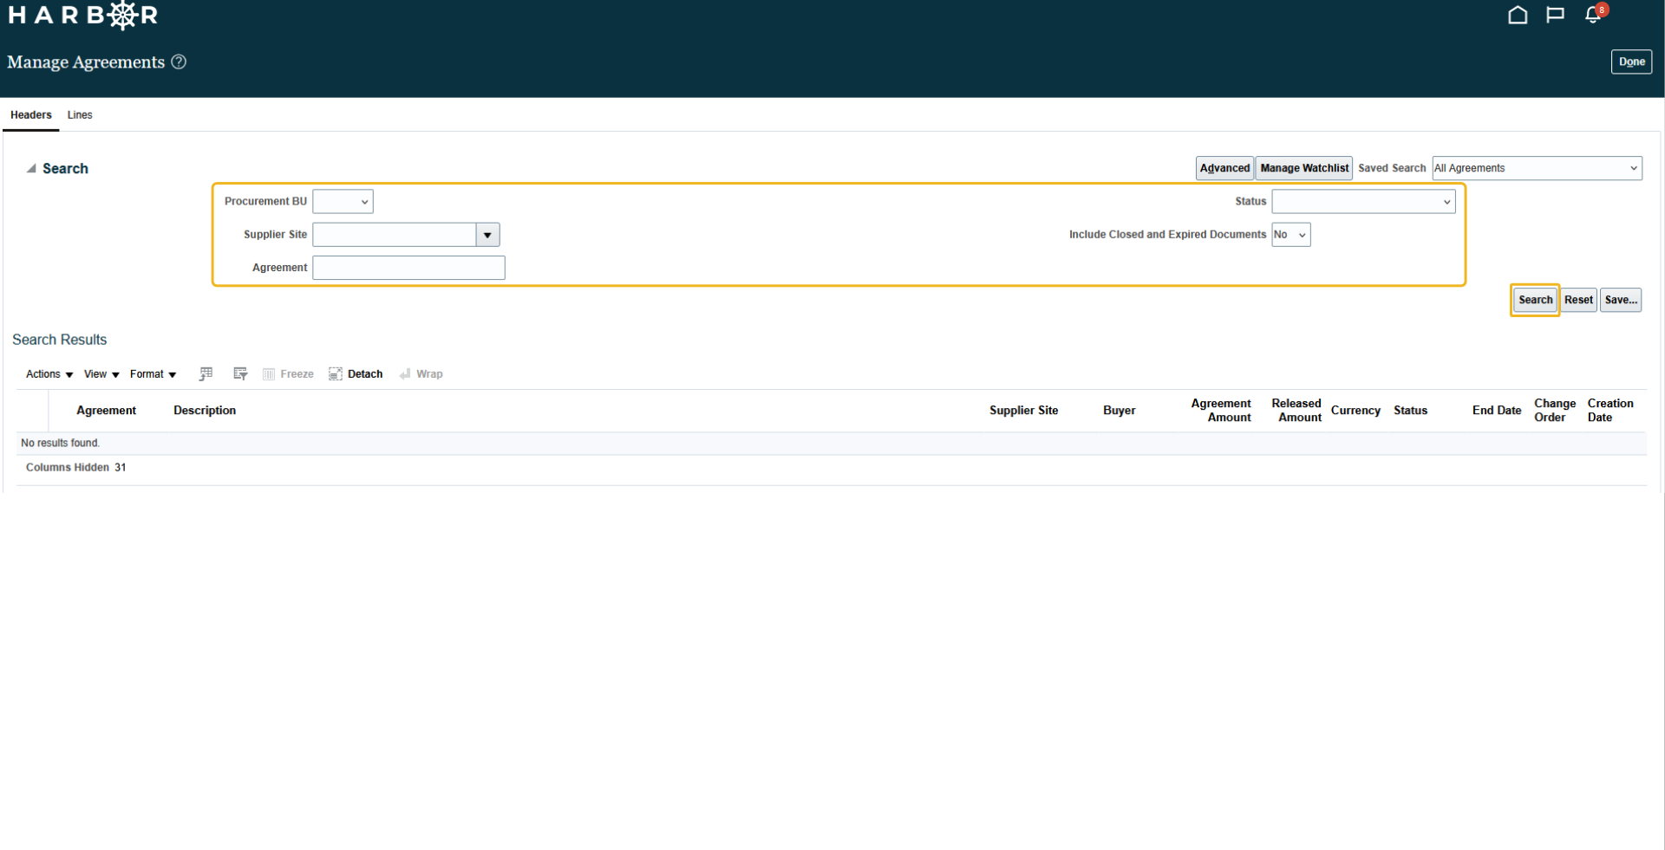The image size is (1665, 850).
Task: Click the Freeze toolbar button
Action: point(288,374)
